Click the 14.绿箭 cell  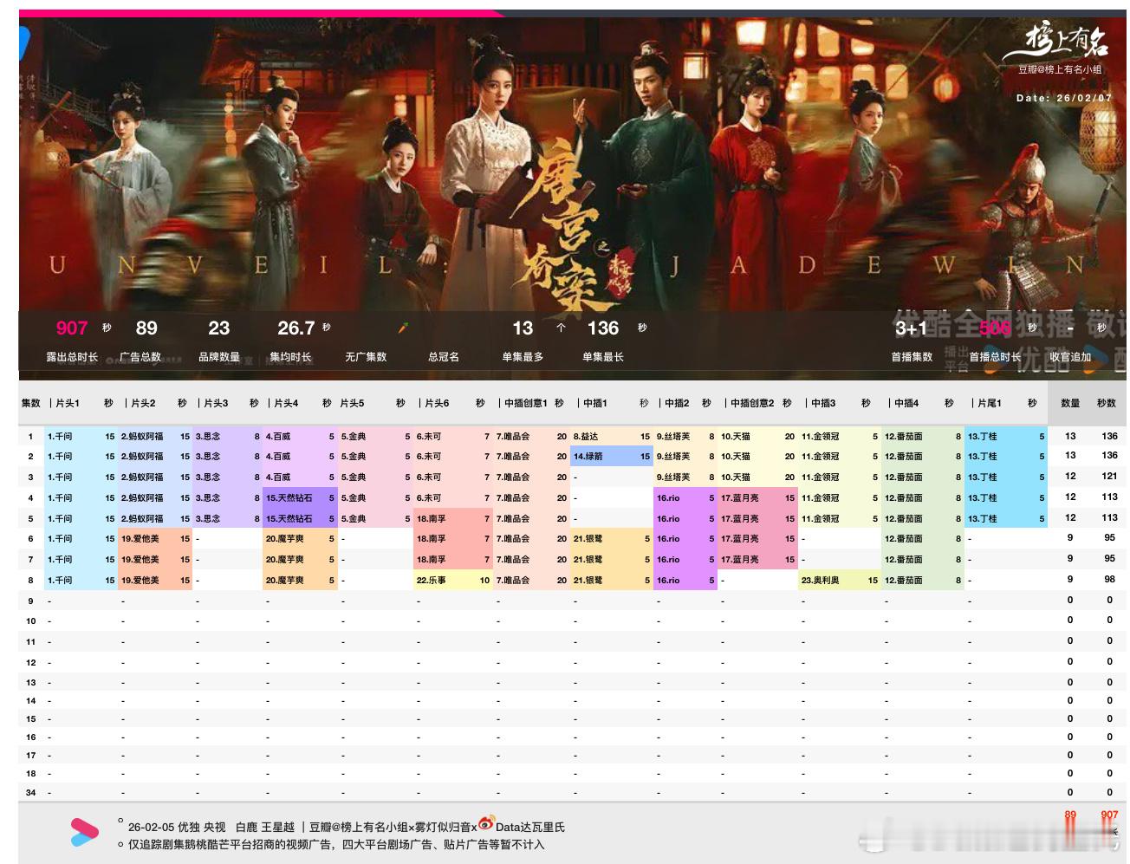(588, 456)
